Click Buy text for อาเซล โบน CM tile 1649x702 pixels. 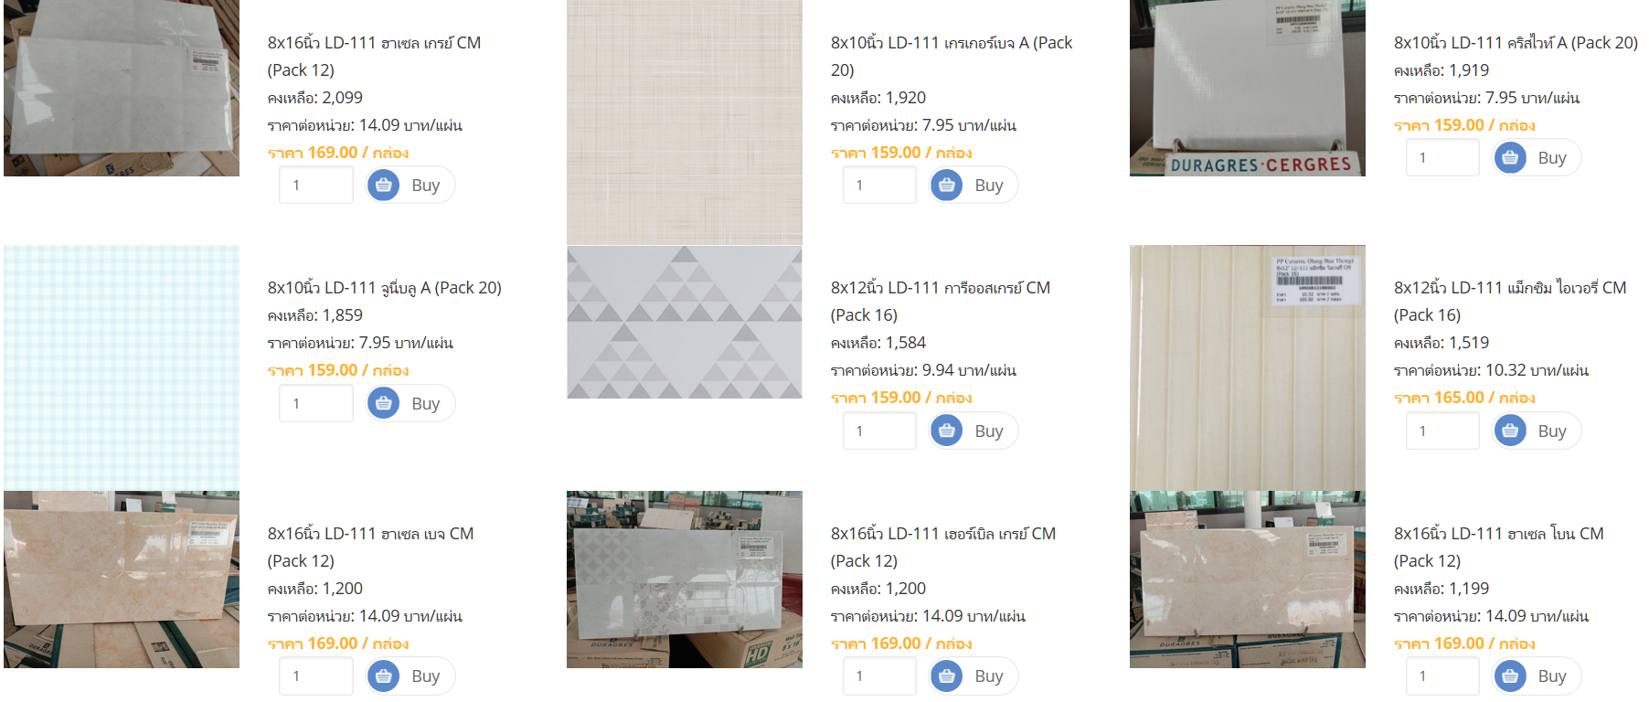[x=1552, y=676]
